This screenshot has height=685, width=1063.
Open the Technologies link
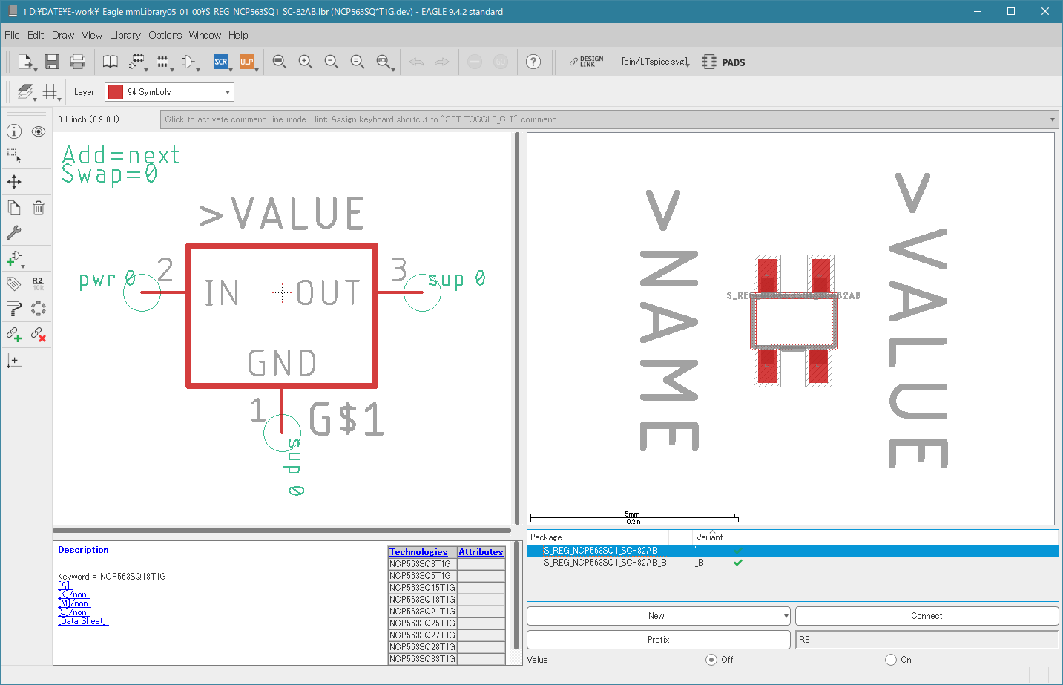[418, 552]
